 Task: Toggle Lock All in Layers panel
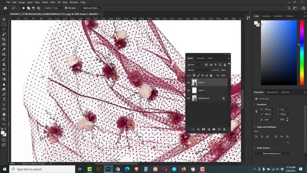[211, 75]
